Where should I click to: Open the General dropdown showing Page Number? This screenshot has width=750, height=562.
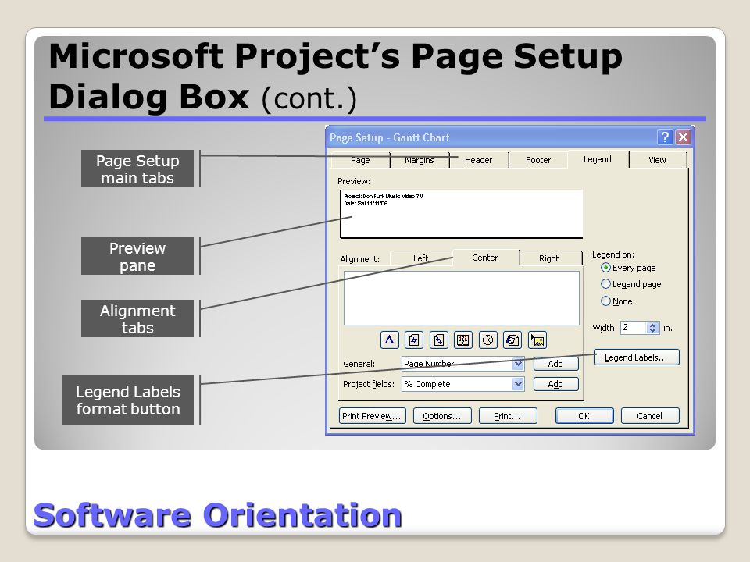tap(518, 364)
